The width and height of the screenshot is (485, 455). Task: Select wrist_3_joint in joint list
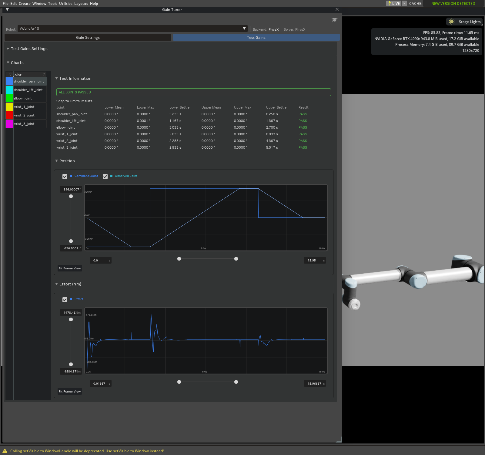pos(30,124)
